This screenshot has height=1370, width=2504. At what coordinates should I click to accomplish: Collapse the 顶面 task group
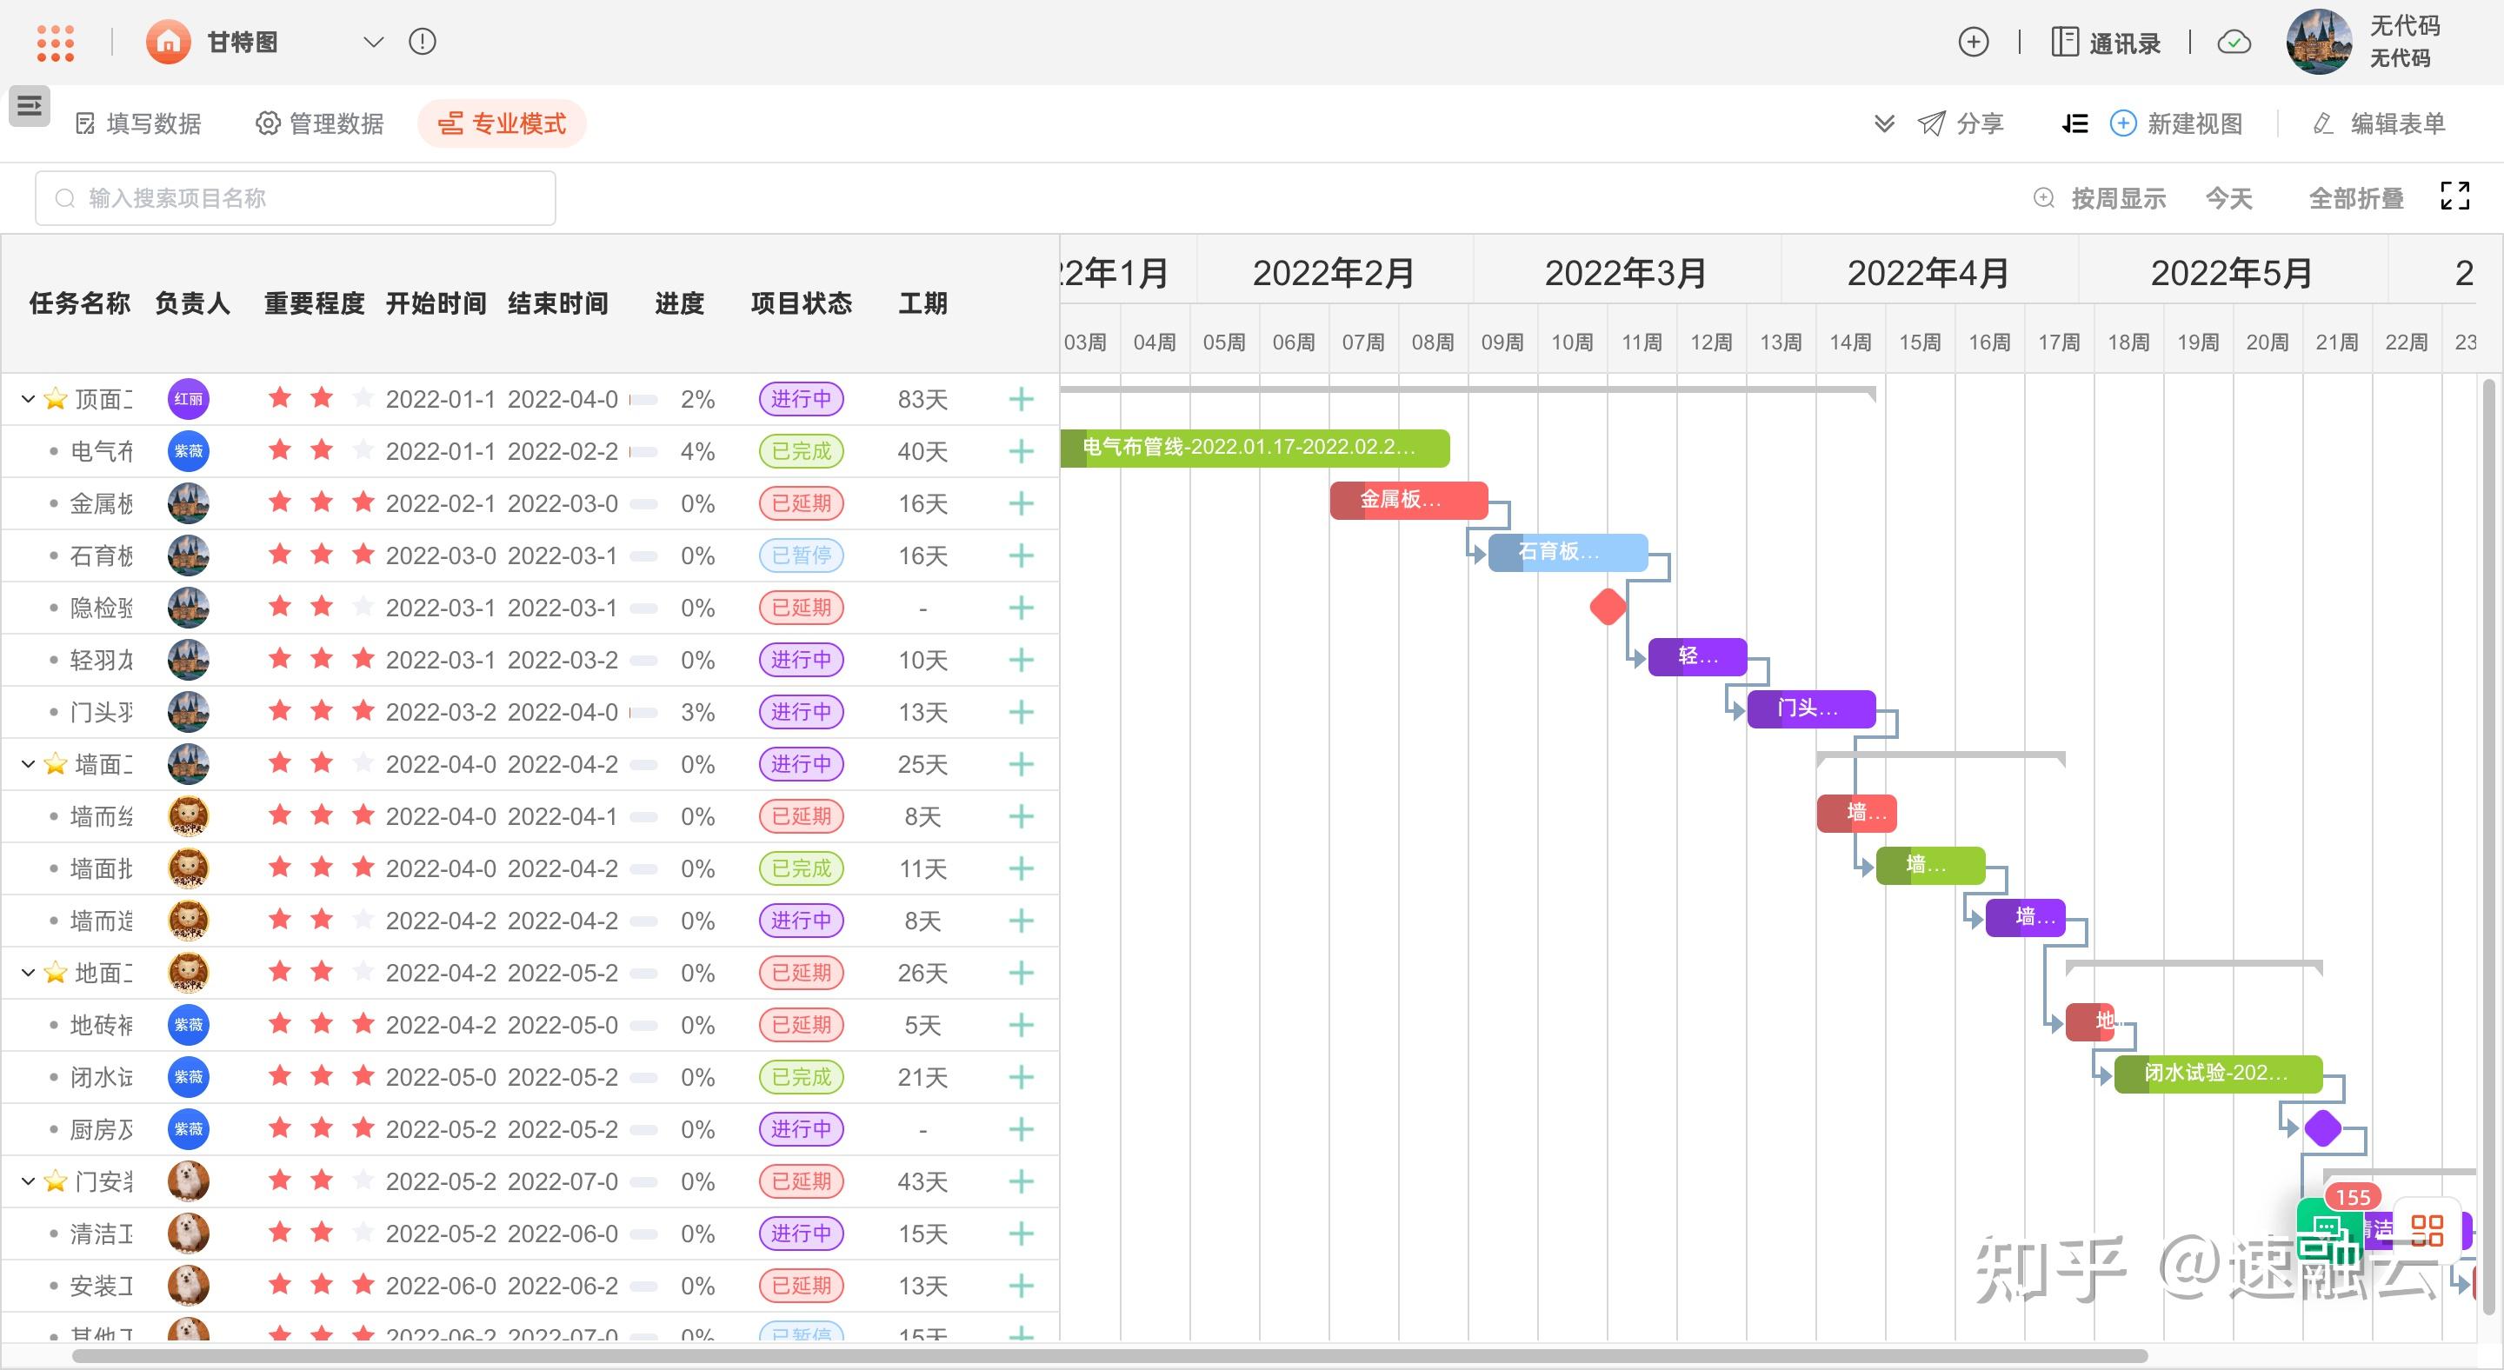coord(28,398)
